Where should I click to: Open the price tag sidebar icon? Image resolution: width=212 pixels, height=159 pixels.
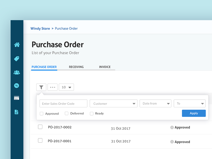coord(17,59)
